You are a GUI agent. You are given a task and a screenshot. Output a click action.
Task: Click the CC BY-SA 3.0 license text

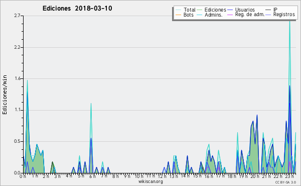(285, 182)
